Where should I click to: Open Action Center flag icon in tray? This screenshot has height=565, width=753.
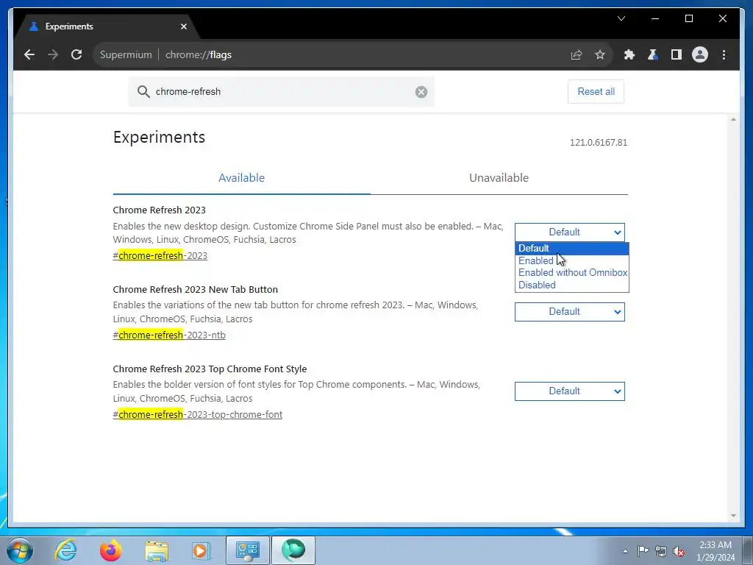643,550
